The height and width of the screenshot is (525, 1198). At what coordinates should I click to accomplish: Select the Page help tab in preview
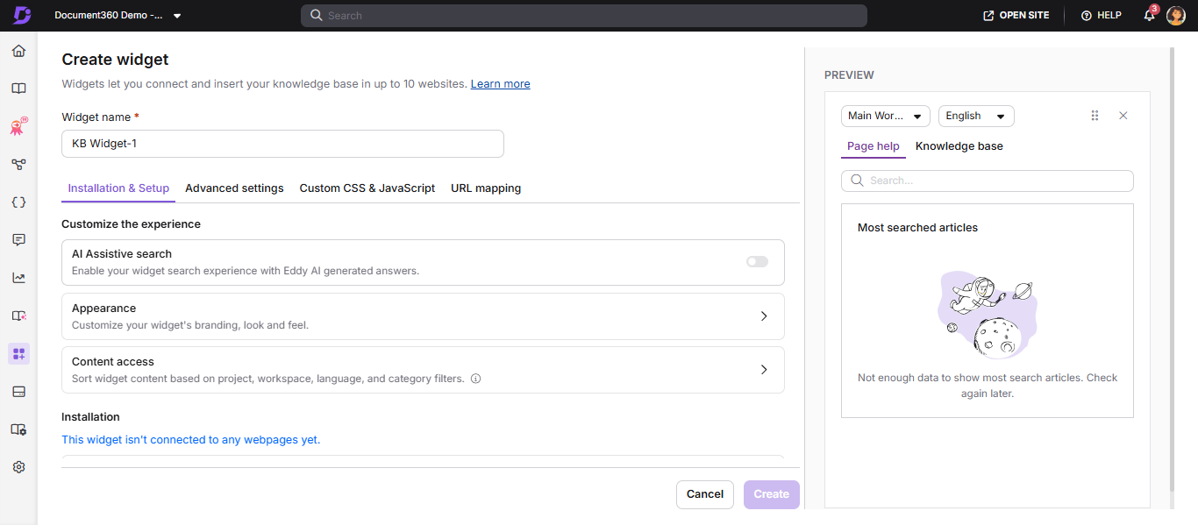[874, 146]
